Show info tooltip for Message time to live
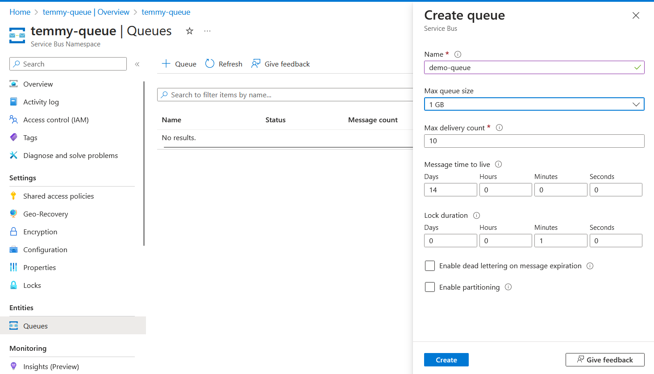The width and height of the screenshot is (654, 374). (499, 164)
